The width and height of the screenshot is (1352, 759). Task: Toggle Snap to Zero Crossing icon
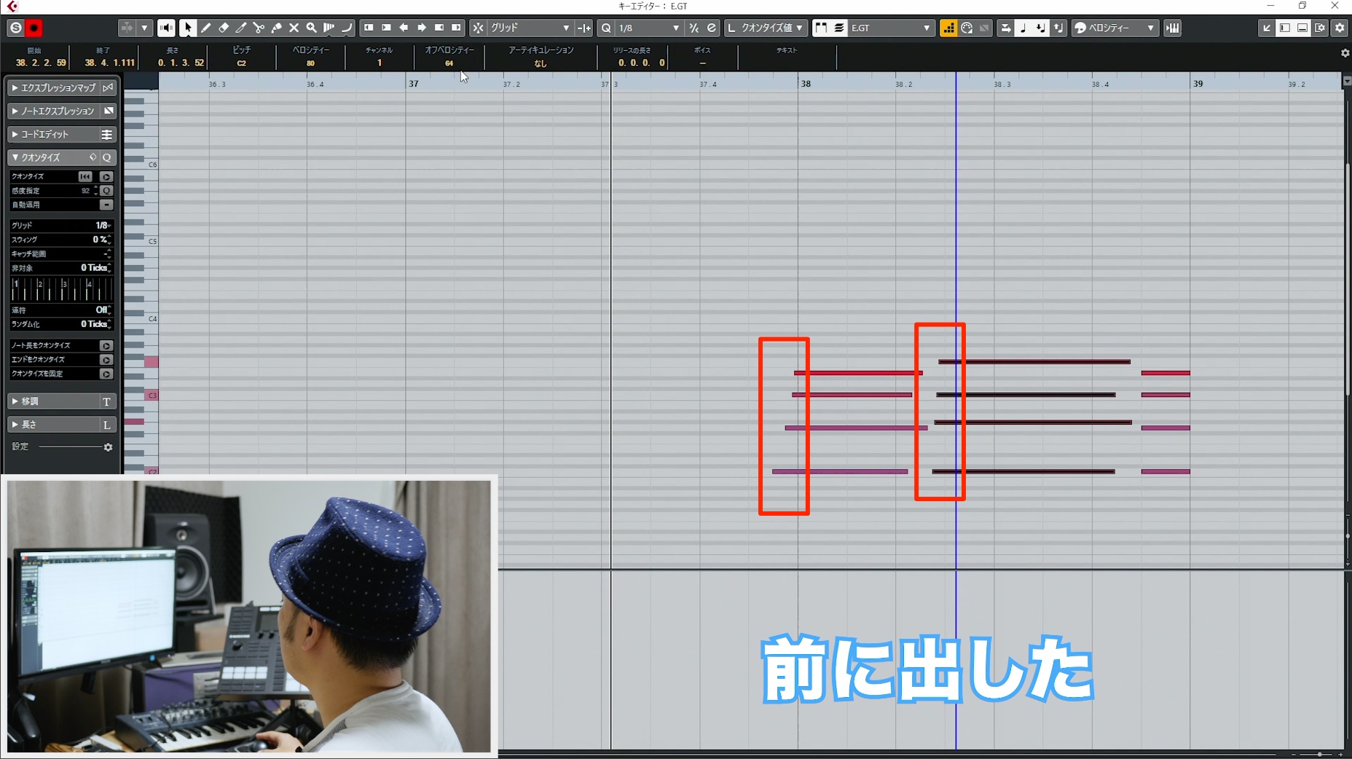tap(583, 28)
